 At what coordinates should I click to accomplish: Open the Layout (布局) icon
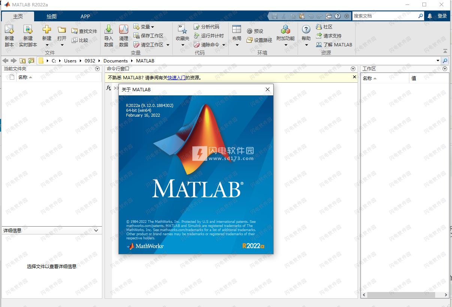click(x=237, y=30)
